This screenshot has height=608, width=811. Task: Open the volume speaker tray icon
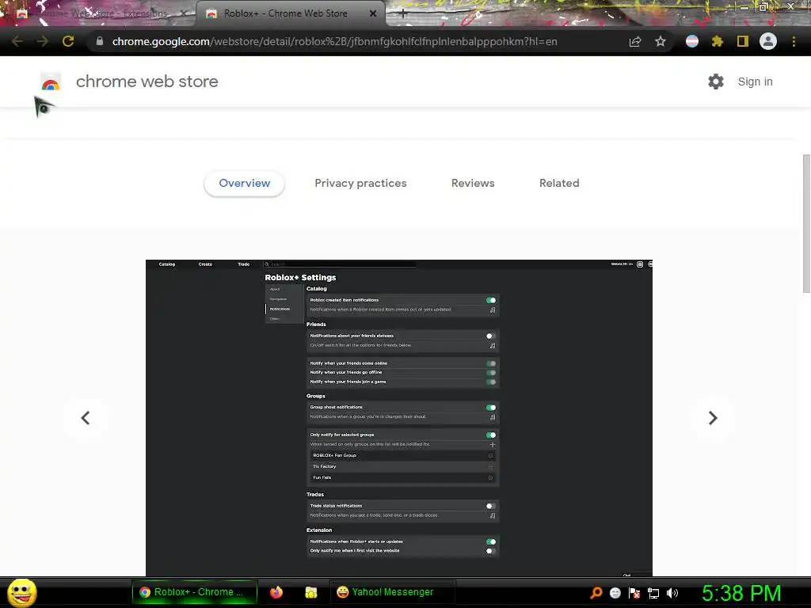pos(672,593)
